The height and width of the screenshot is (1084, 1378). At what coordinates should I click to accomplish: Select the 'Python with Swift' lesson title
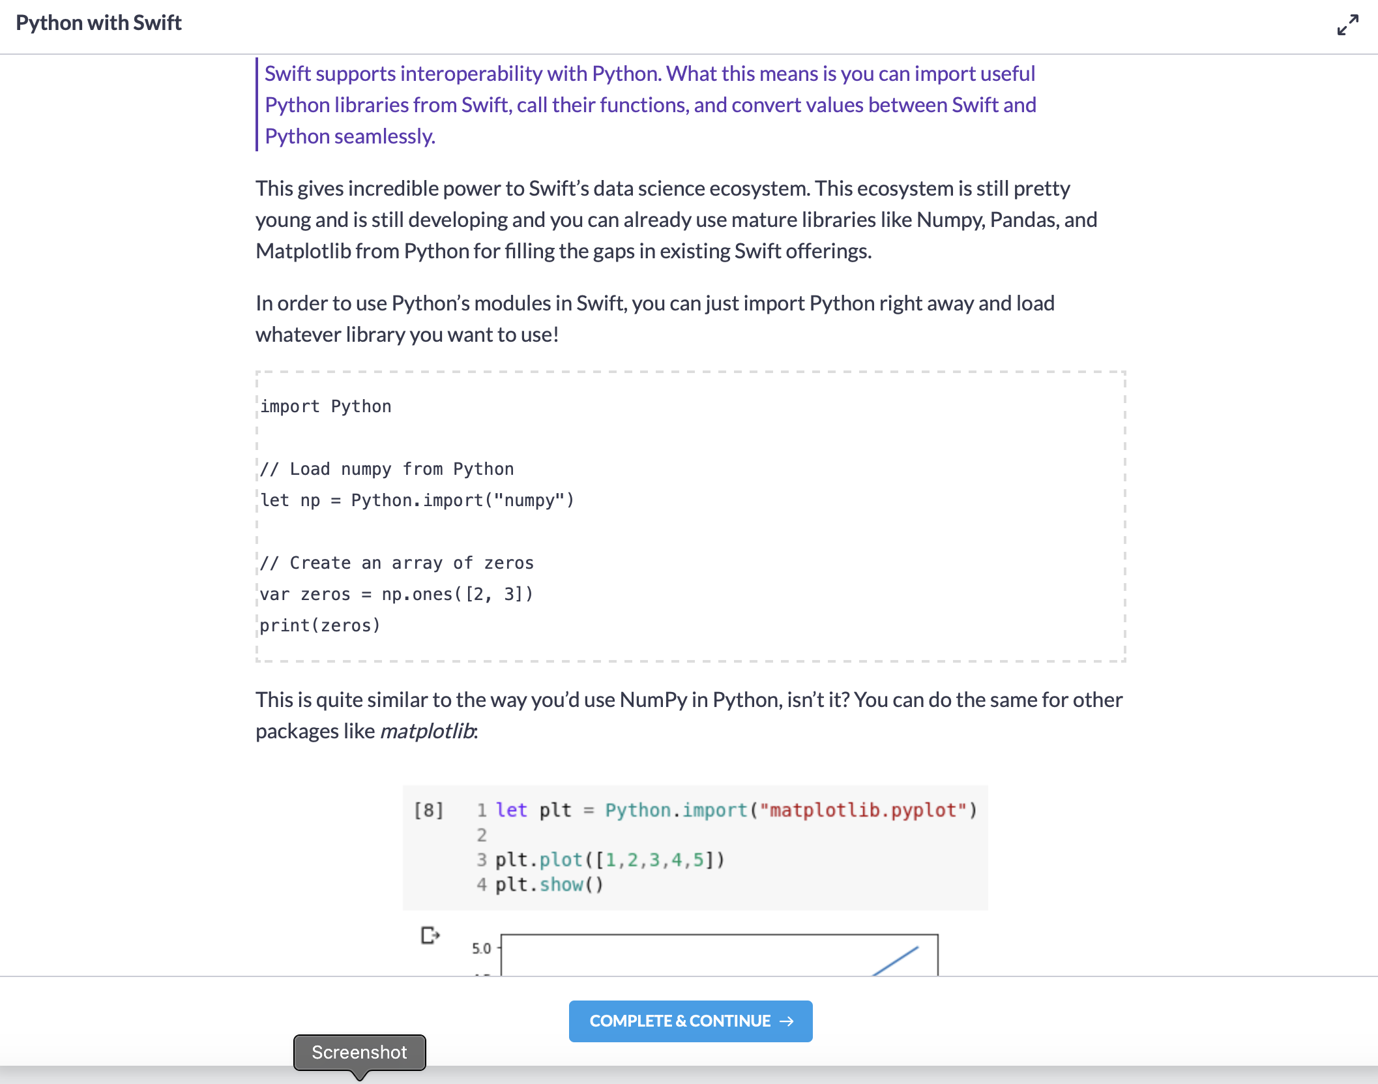click(99, 23)
